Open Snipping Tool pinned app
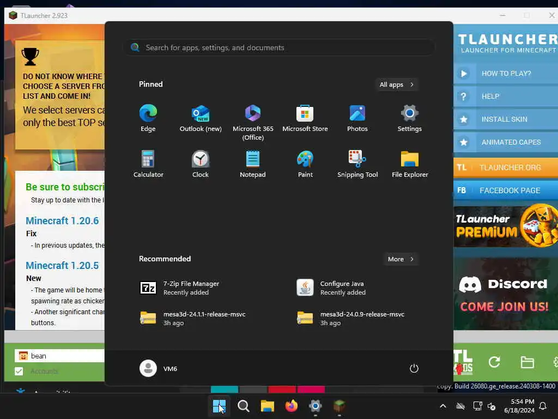 coord(357,164)
